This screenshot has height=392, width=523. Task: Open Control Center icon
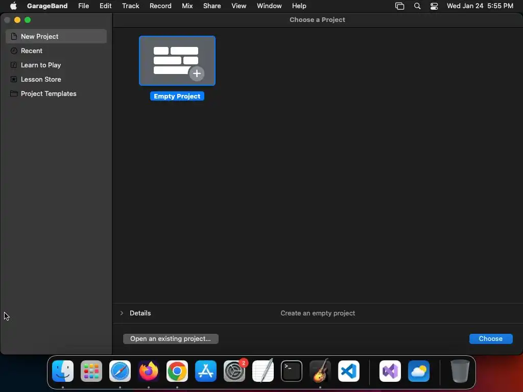click(434, 6)
